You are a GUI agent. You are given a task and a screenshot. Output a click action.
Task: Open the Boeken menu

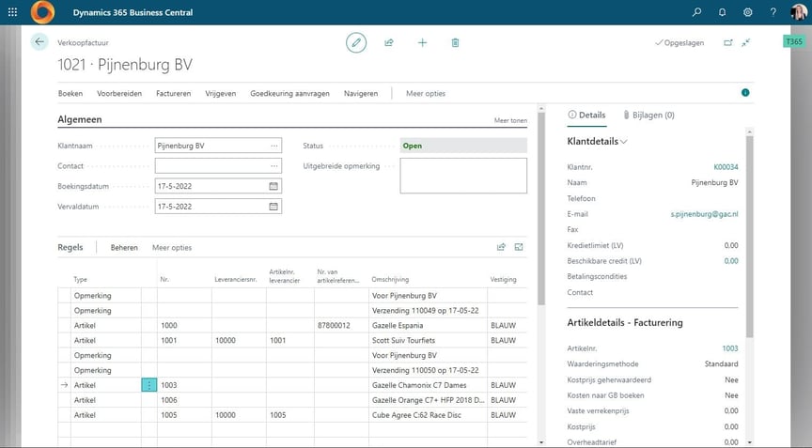(x=70, y=94)
